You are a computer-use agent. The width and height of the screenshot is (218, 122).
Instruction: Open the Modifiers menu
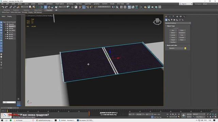pos(41,4)
